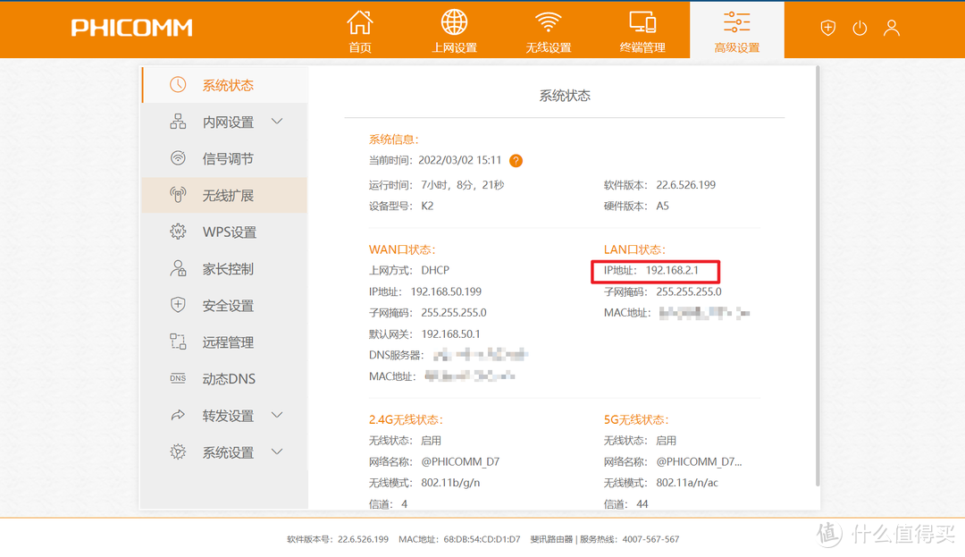The image size is (965, 557).
Task: Open the 上网设置 tab
Action: pos(454,30)
